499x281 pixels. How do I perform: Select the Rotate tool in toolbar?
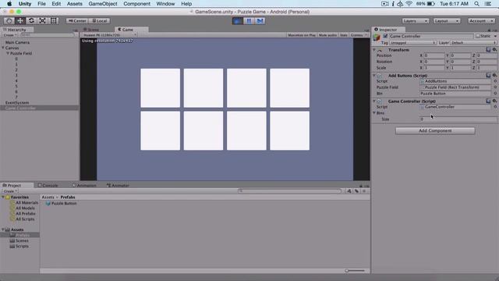[x=31, y=21]
